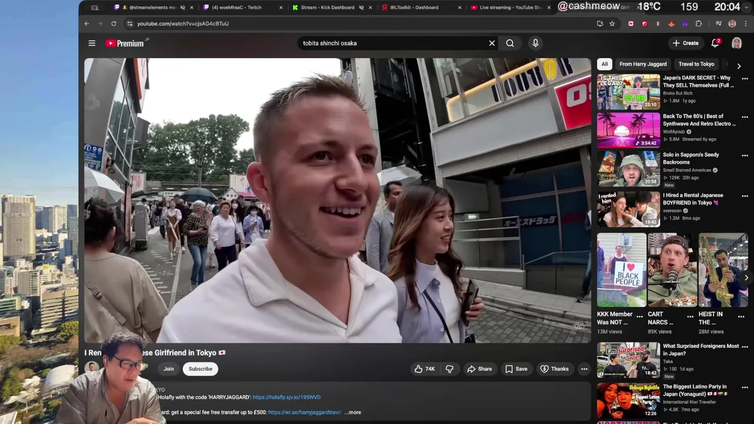Click the Small Brained American channel name

coord(687,170)
